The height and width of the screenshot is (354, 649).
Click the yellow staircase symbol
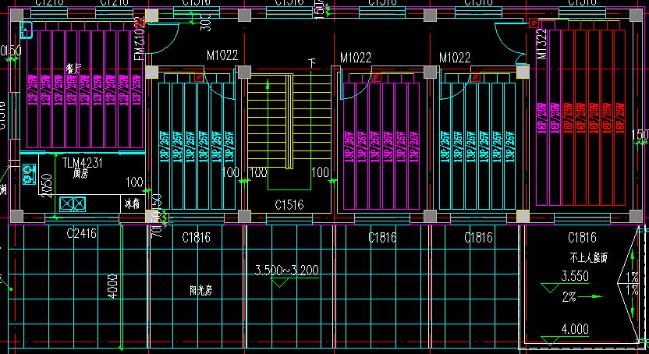[270, 121]
